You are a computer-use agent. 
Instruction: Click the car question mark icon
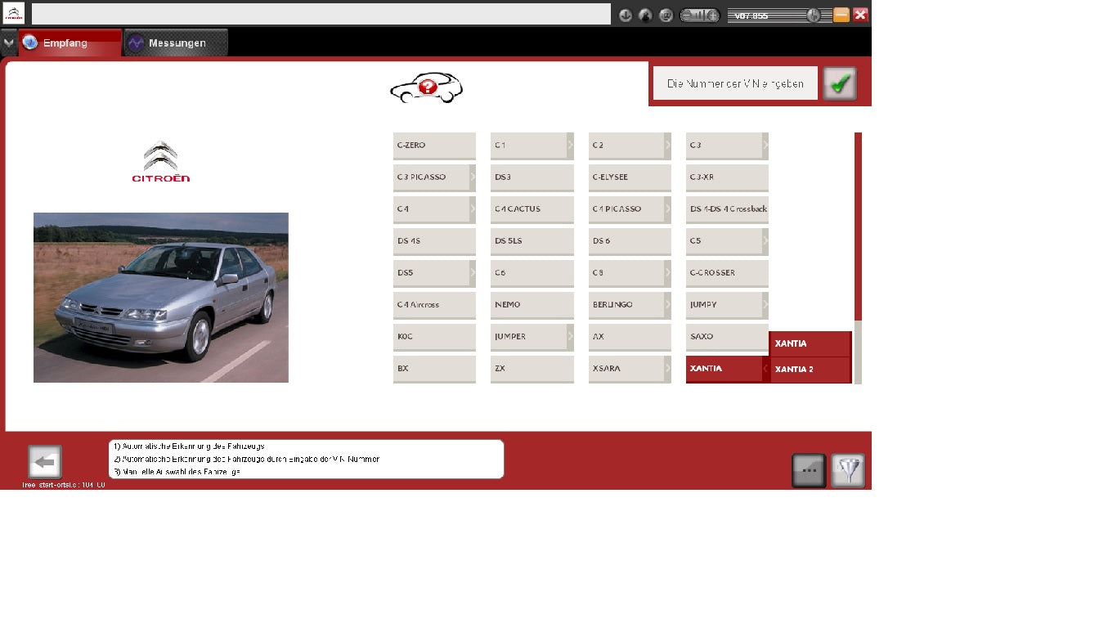click(426, 87)
